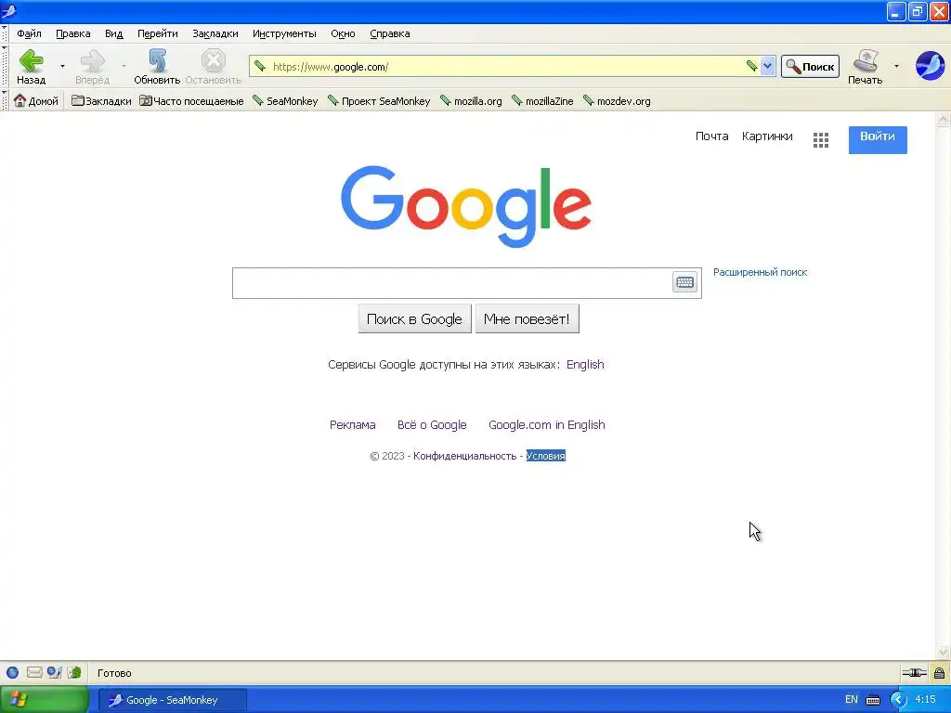Click the feed icon at the right of the URL bar
Image resolution: width=951 pixels, height=713 pixels.
(751, 66)
